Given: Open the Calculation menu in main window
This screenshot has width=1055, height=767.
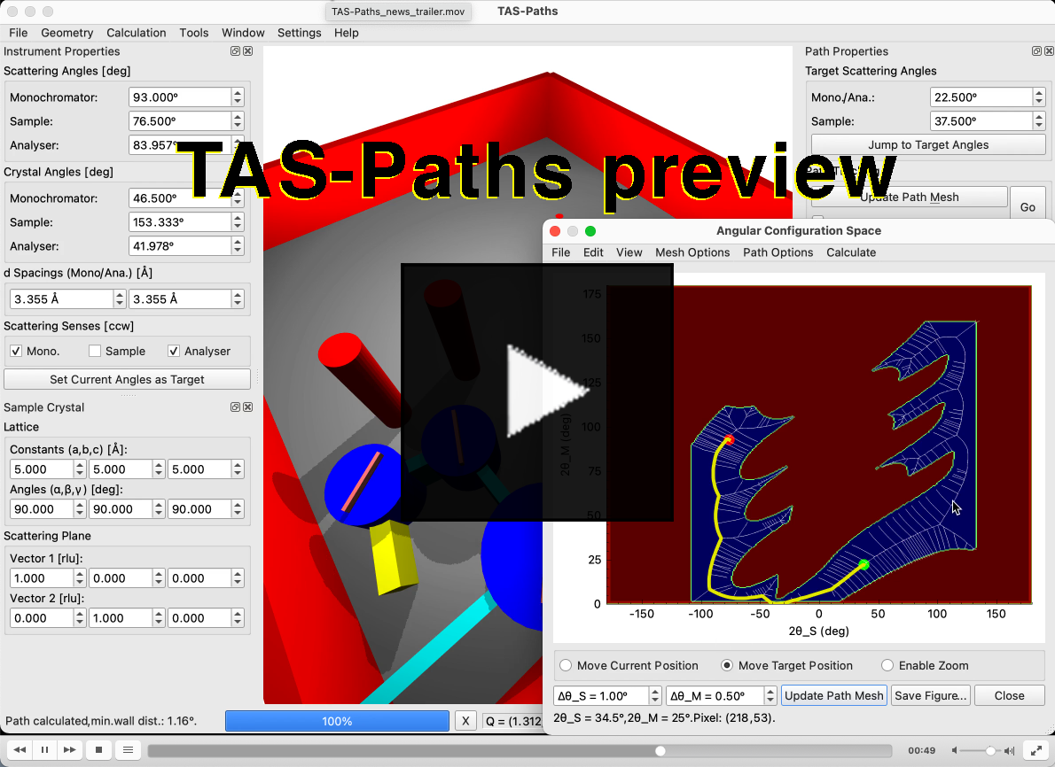Looking at the screenshot, I should [136, 33].
